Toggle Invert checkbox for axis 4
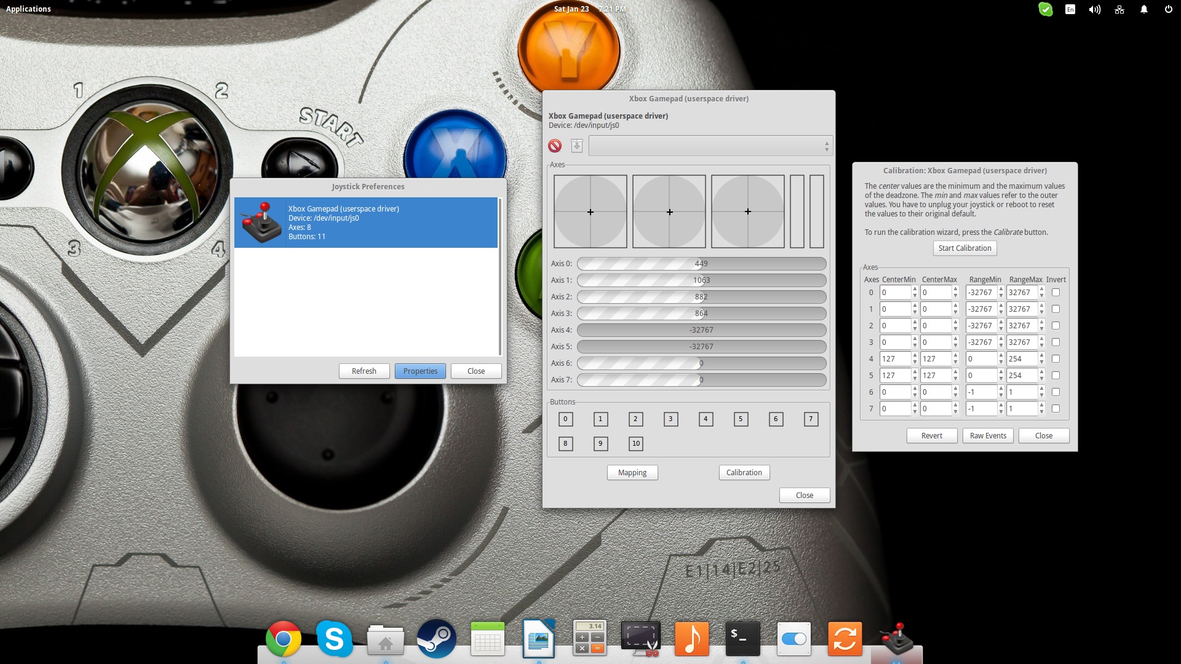Screen dimensions: 1181x664 click(1056, 359)
